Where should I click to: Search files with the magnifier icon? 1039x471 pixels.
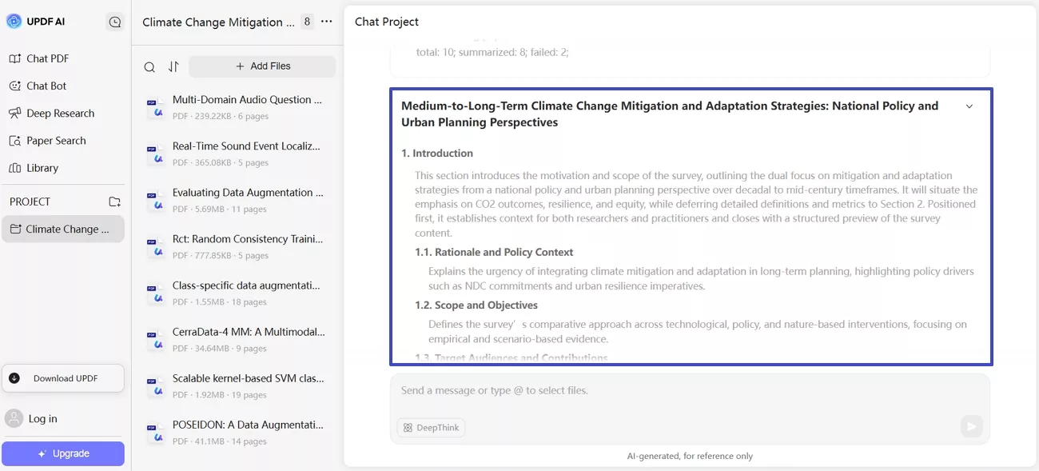tap(149, 67)
